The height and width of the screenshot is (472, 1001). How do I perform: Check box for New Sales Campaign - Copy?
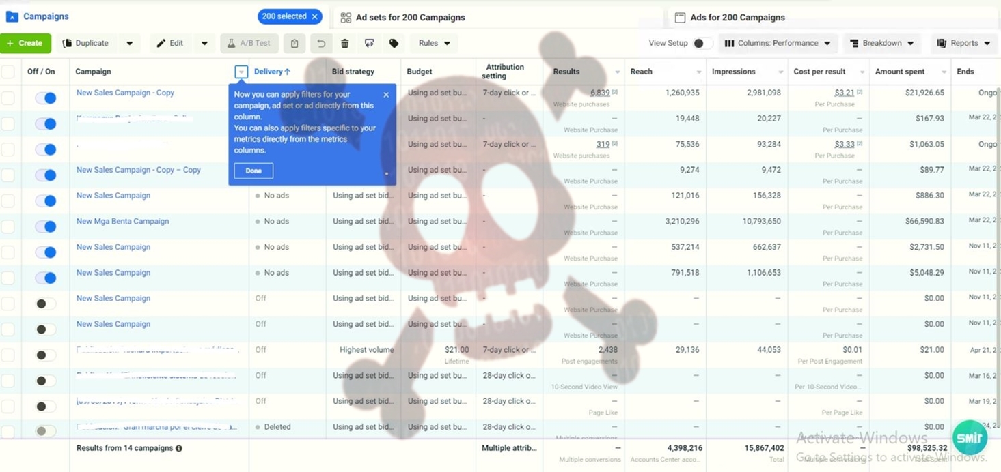[8, 98]
